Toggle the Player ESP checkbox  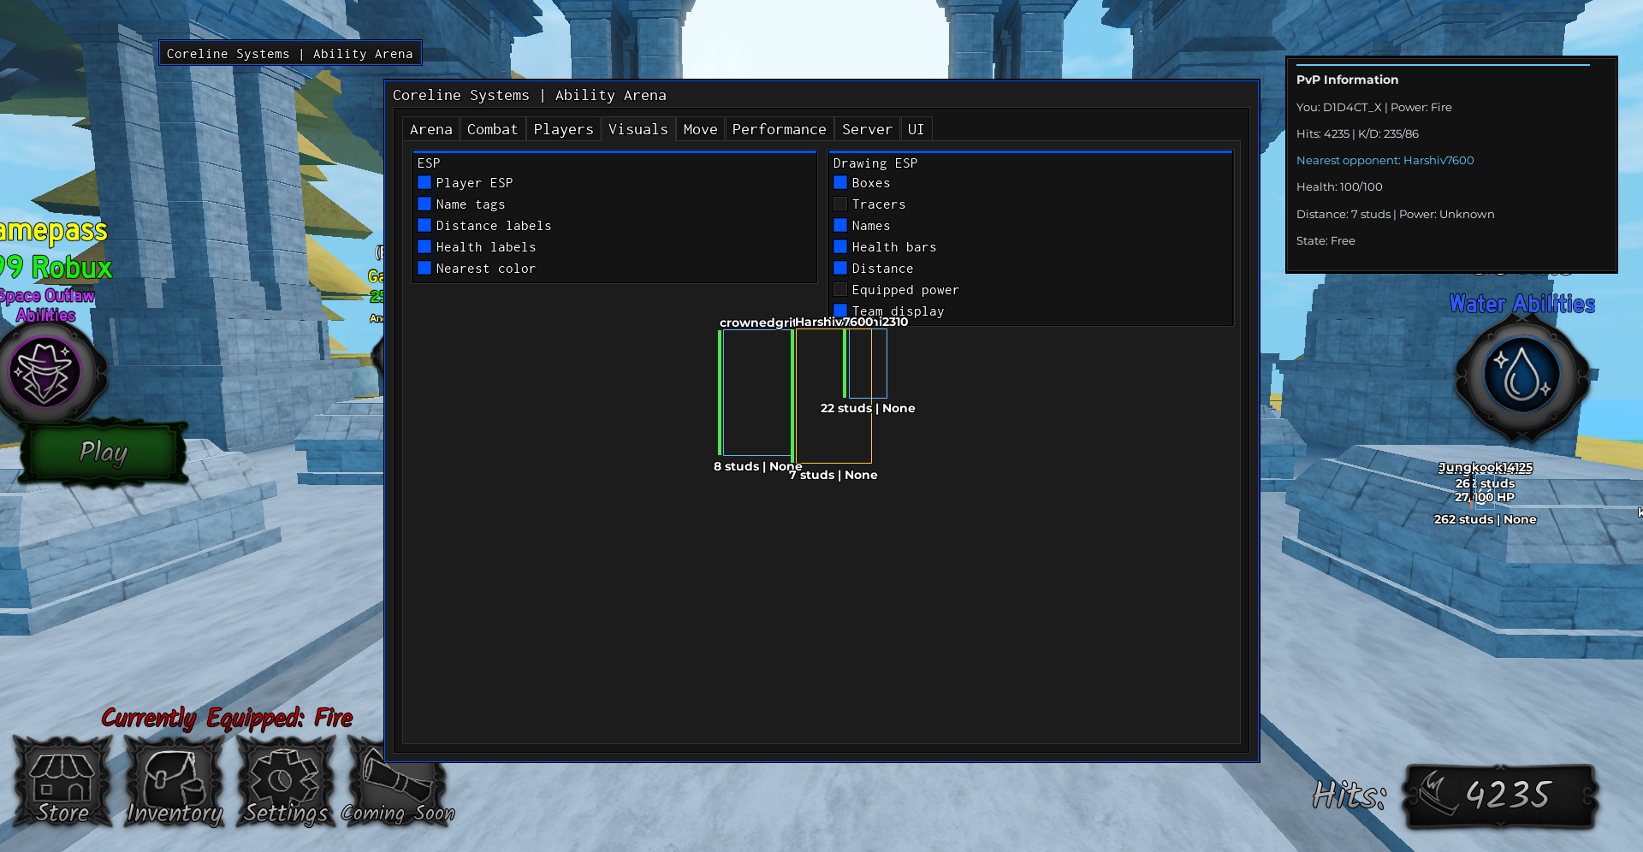(x=424, y=182)
